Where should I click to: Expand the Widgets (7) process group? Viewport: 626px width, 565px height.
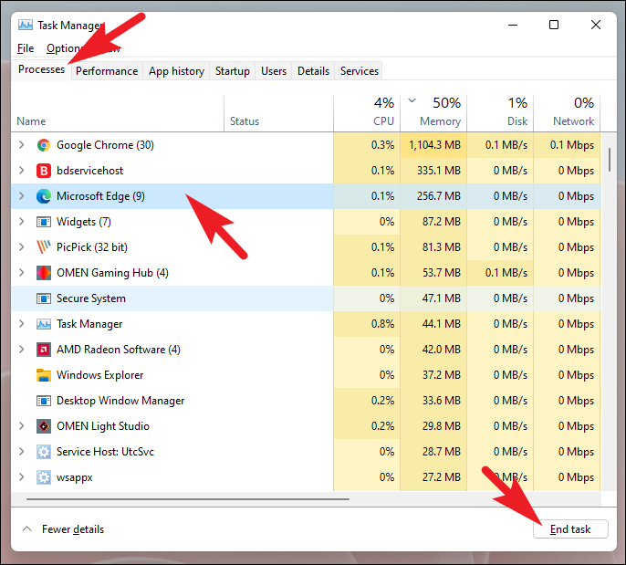(x=22, y=221)
